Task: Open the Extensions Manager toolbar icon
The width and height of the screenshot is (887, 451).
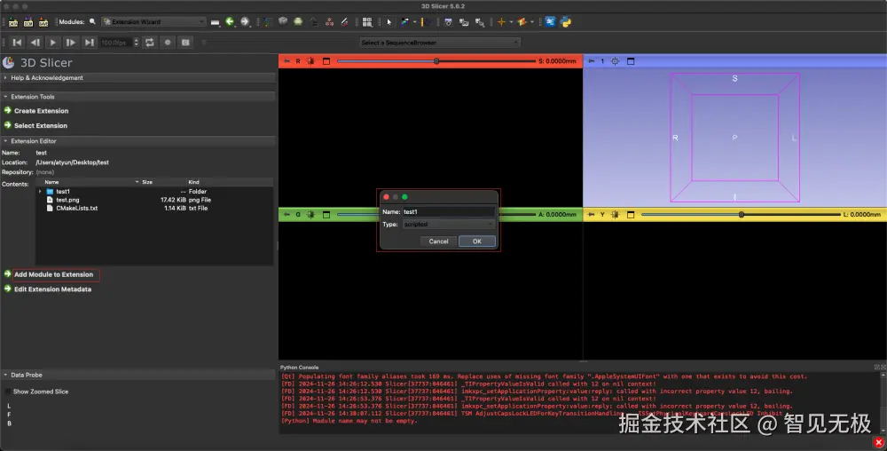Action: tap(551, 21)
